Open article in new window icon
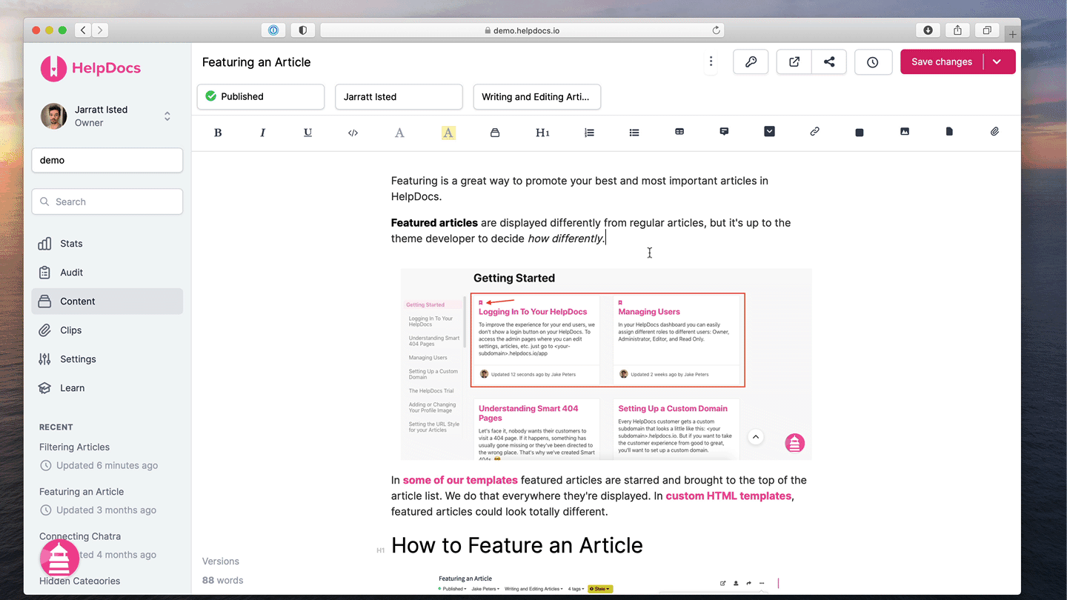Screen dimensions: 1067x600 tap(794, 62)
